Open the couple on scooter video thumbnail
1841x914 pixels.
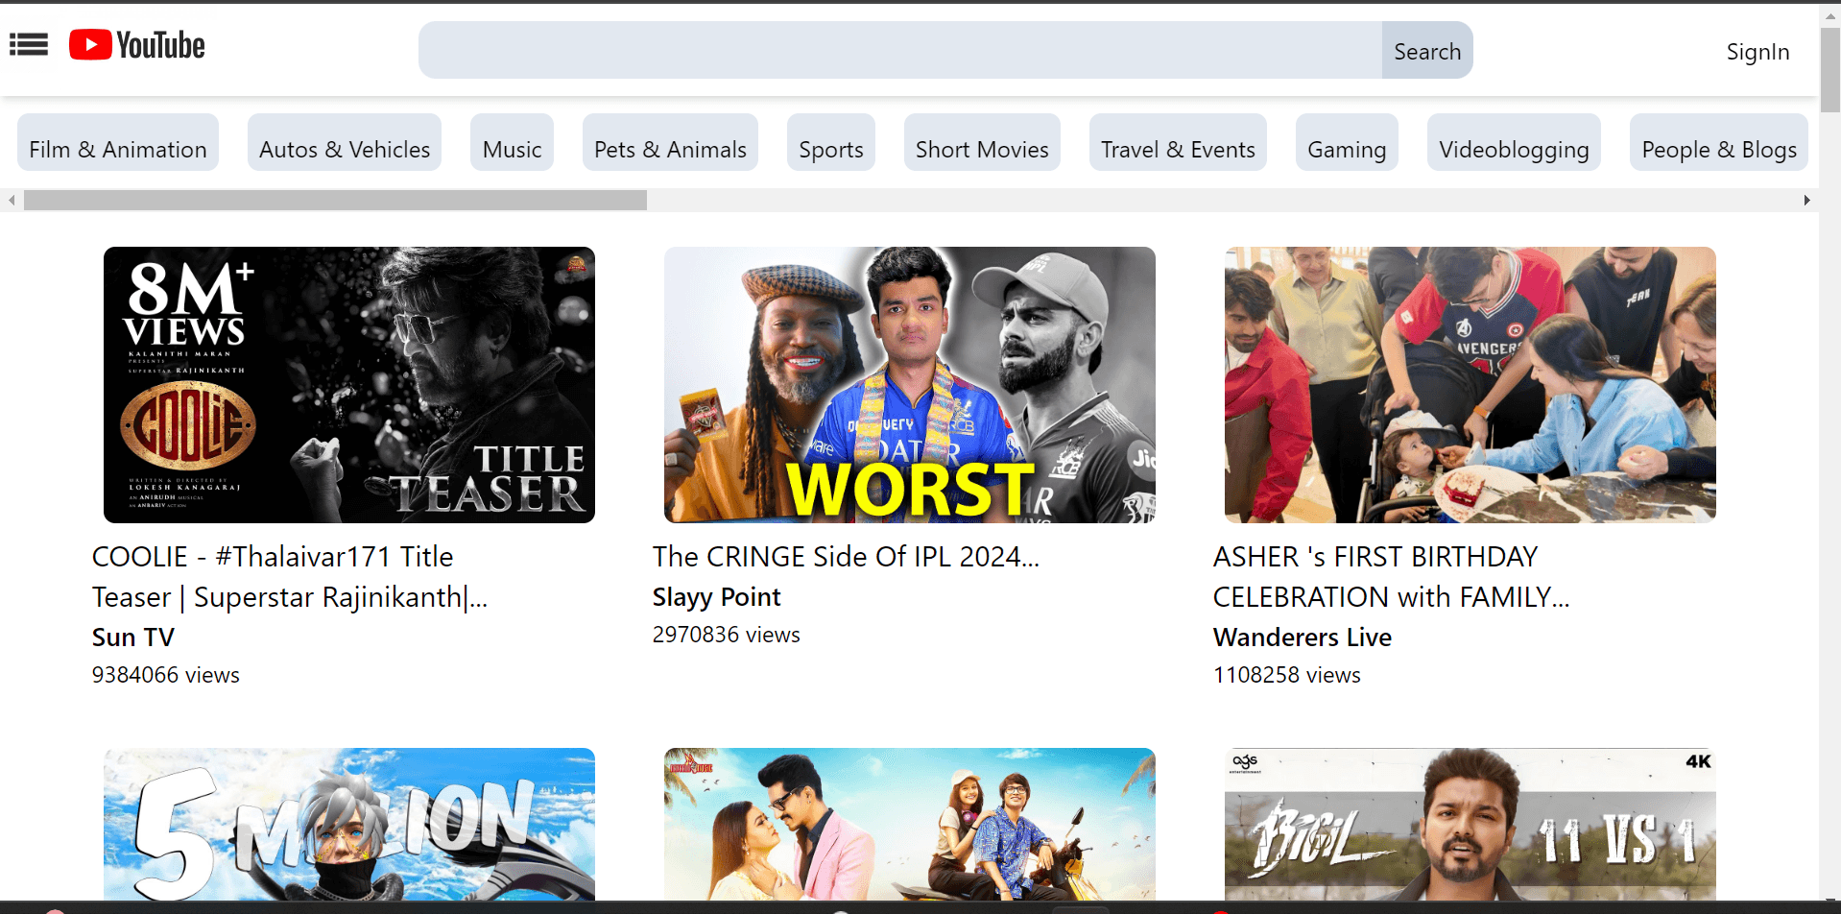[x=910, y=824]
